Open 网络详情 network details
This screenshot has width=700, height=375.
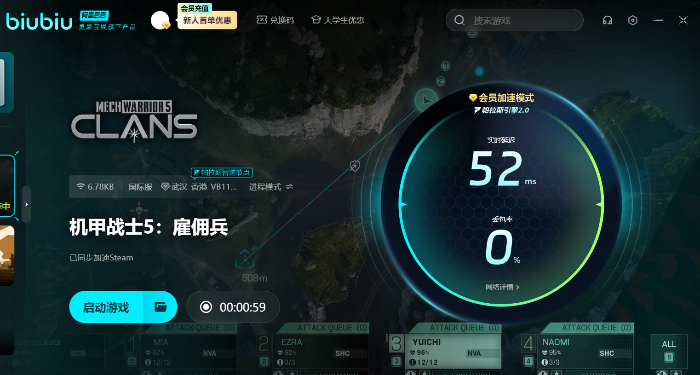click(502, 287)
